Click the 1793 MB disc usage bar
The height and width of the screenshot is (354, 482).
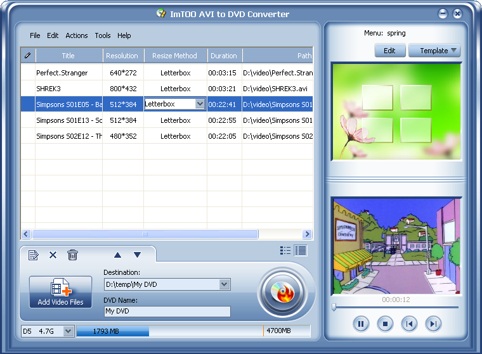pyautogui.click(x=112, y=331)
